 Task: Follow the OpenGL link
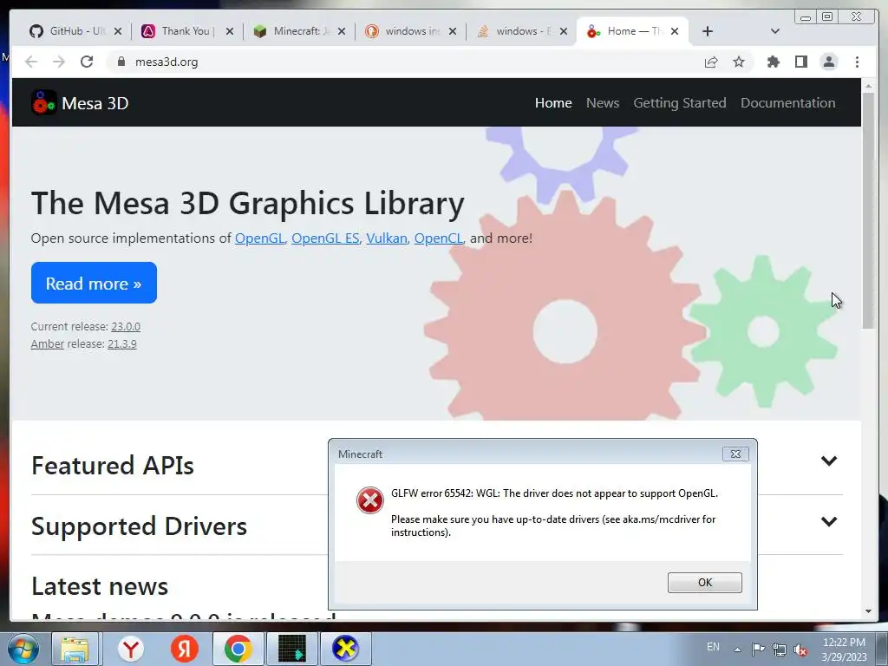[259, 238]
